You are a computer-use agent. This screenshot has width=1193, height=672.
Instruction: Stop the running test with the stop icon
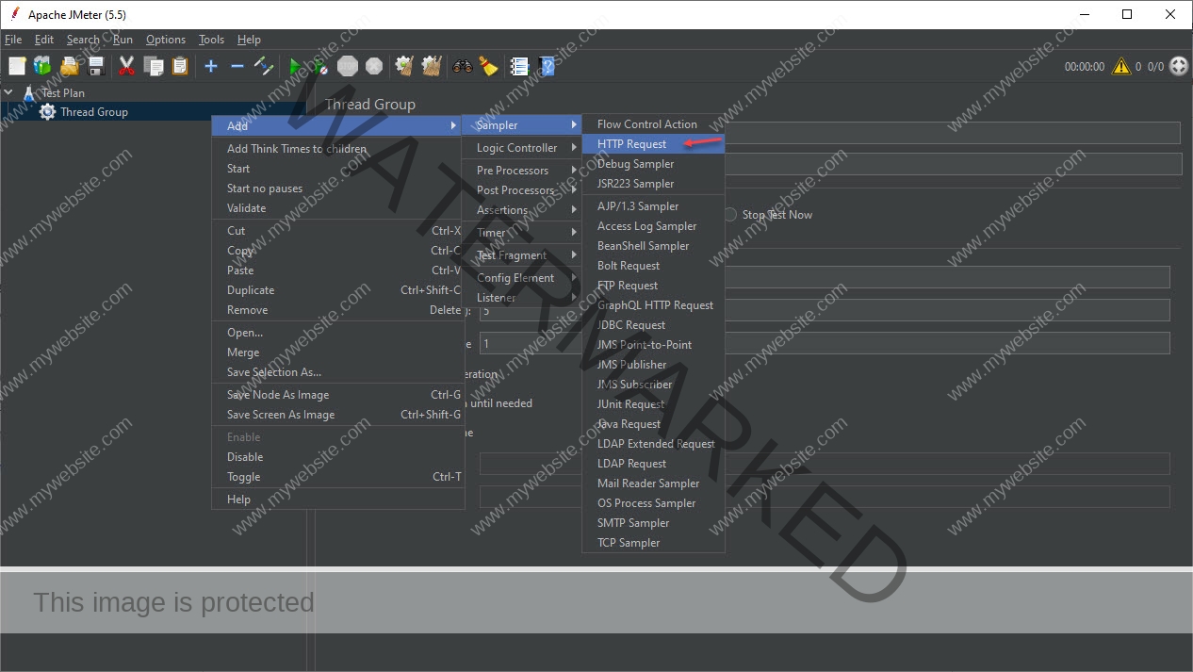tap(347, 66)
